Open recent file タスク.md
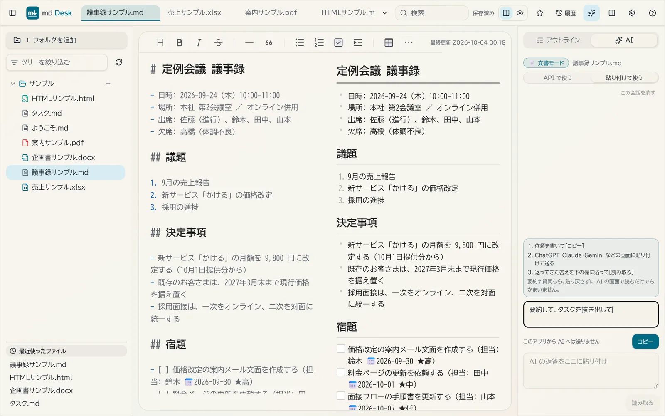Screen dimensions: 665x416 (x=25, y=404)
